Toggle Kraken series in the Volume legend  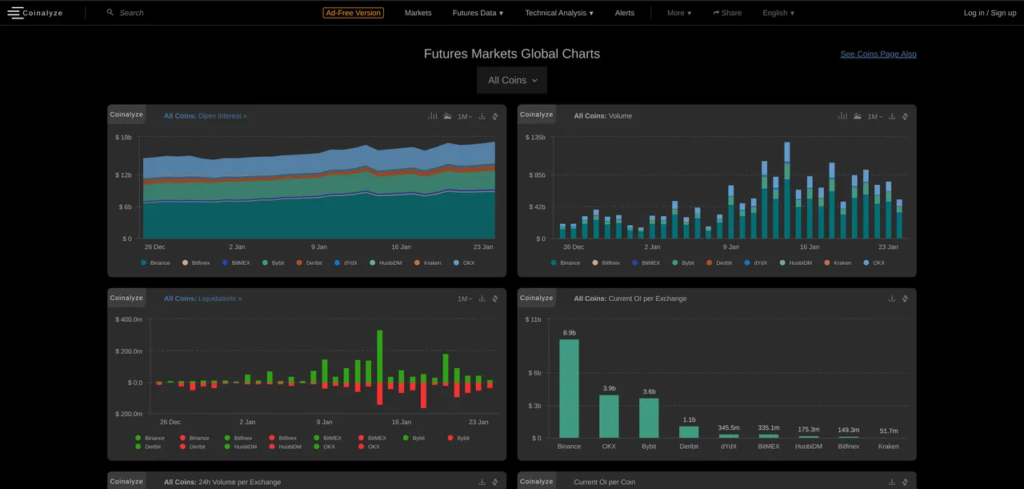pyautogui.click(x=838, y=263)
